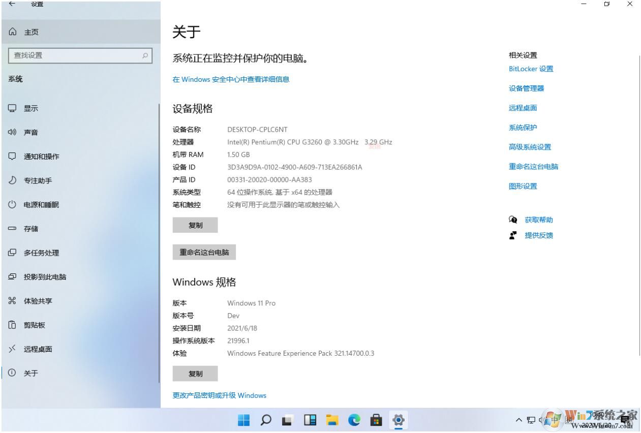Select Multitasking (多任务处理) in the sidebar
This screenshot has height=433, width=641.
click(x=41, y=253)
